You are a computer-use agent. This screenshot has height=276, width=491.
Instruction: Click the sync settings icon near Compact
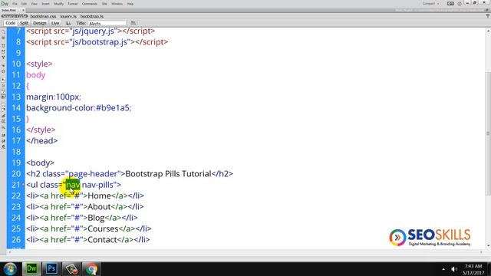pos(450,4)
